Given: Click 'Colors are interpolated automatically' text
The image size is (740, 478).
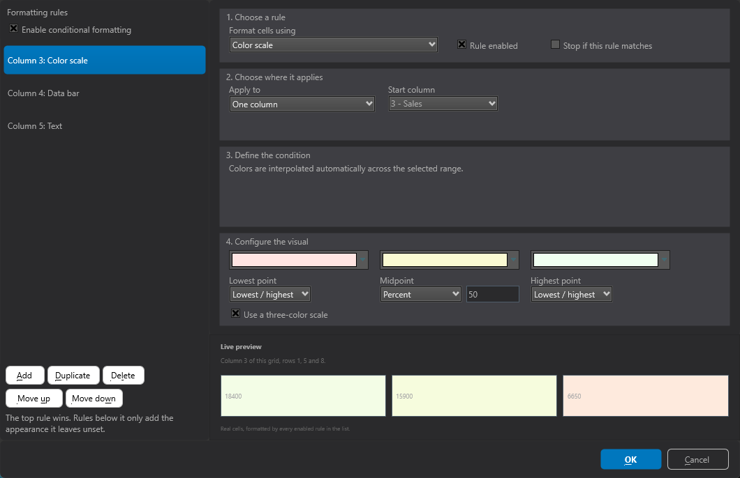Looking at the screenshot, I should click(x=346, y=169).
